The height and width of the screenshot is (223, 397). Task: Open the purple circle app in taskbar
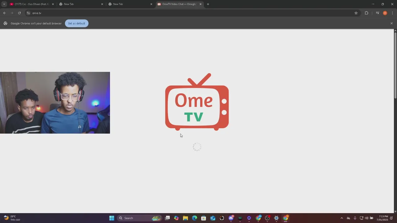coord(249,218)
